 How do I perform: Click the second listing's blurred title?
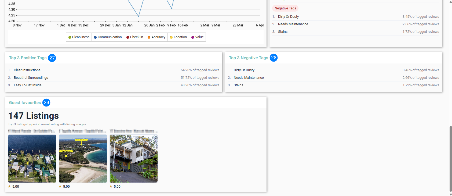(82, 131)
